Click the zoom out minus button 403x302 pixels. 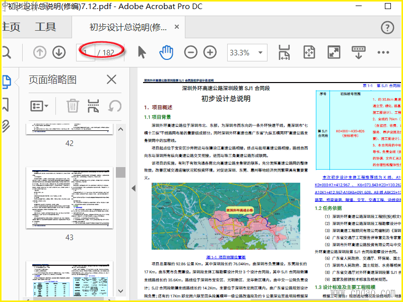pyautogui.click(x=191, y=52)
